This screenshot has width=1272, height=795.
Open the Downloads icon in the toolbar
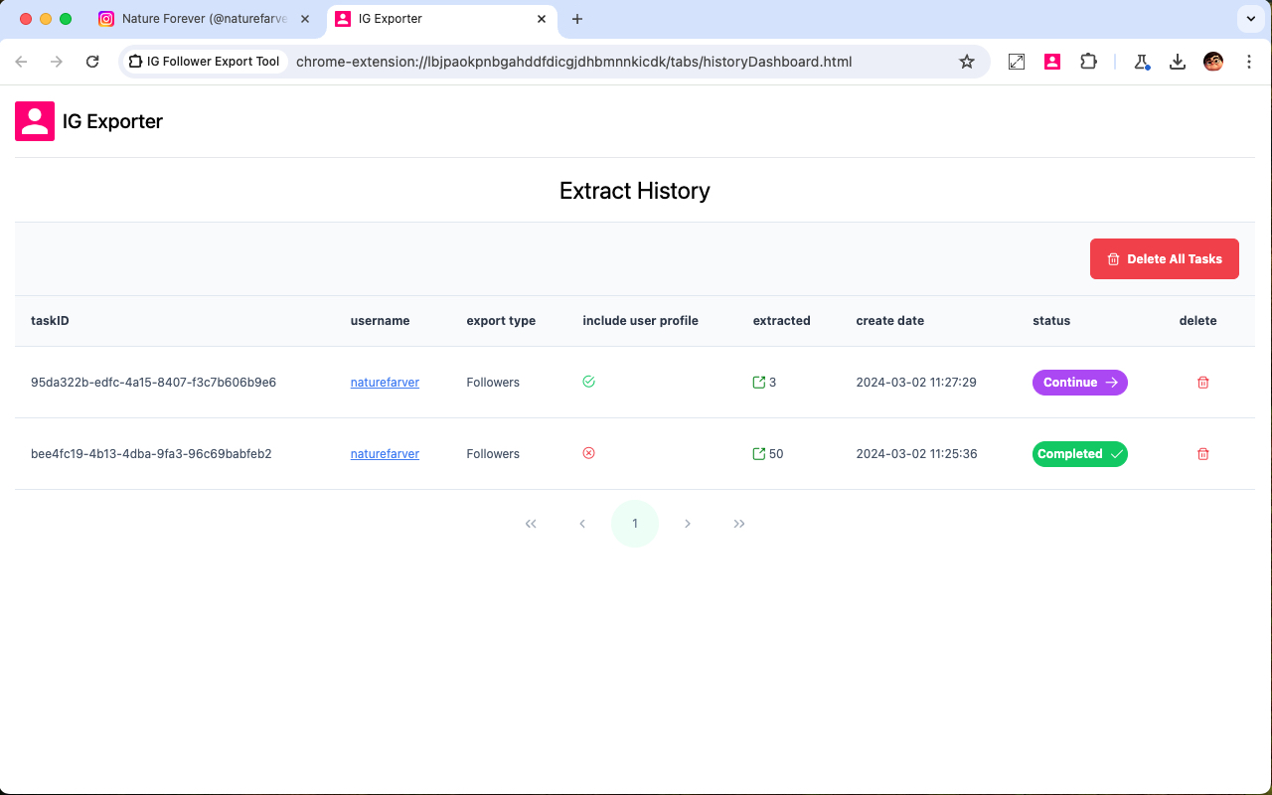point(1178,61)
